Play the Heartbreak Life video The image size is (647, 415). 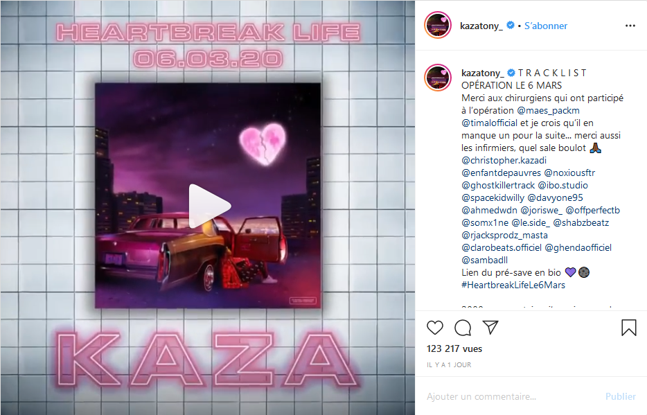pos(210,206)
